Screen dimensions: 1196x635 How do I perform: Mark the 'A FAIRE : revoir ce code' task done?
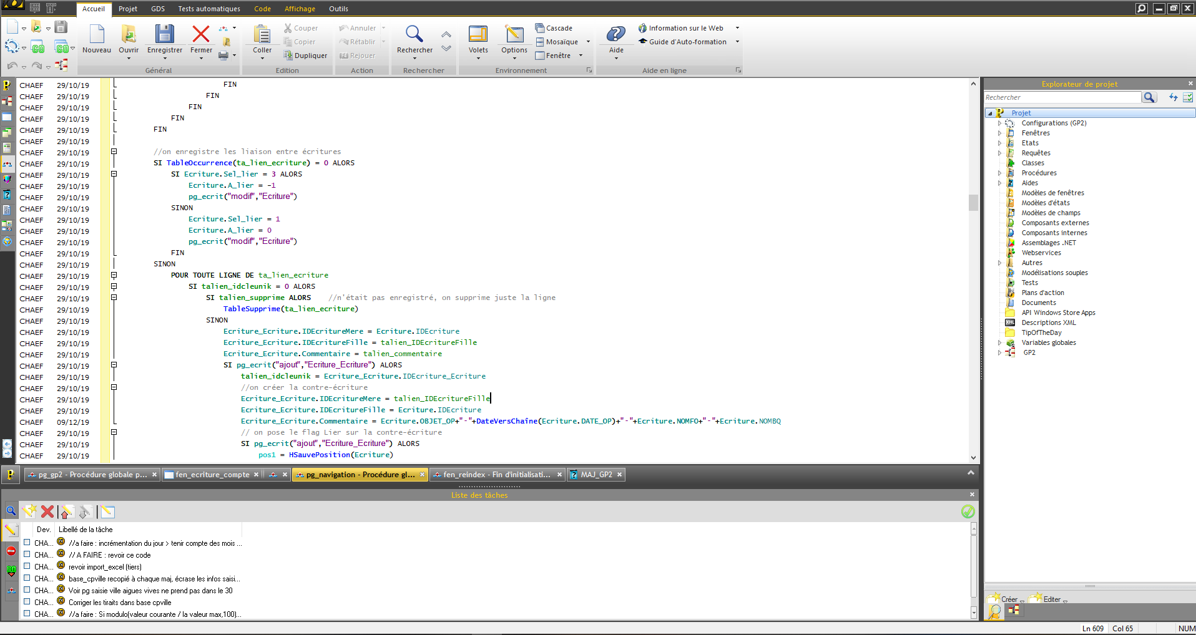click(27, 555)
